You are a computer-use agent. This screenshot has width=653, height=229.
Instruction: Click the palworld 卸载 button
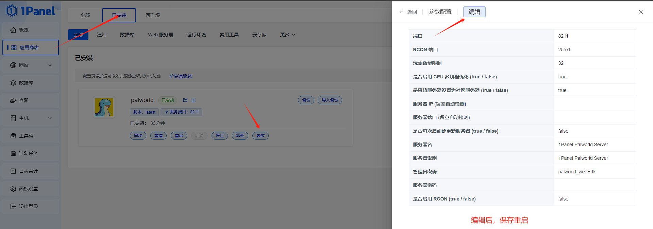(240, 136)
